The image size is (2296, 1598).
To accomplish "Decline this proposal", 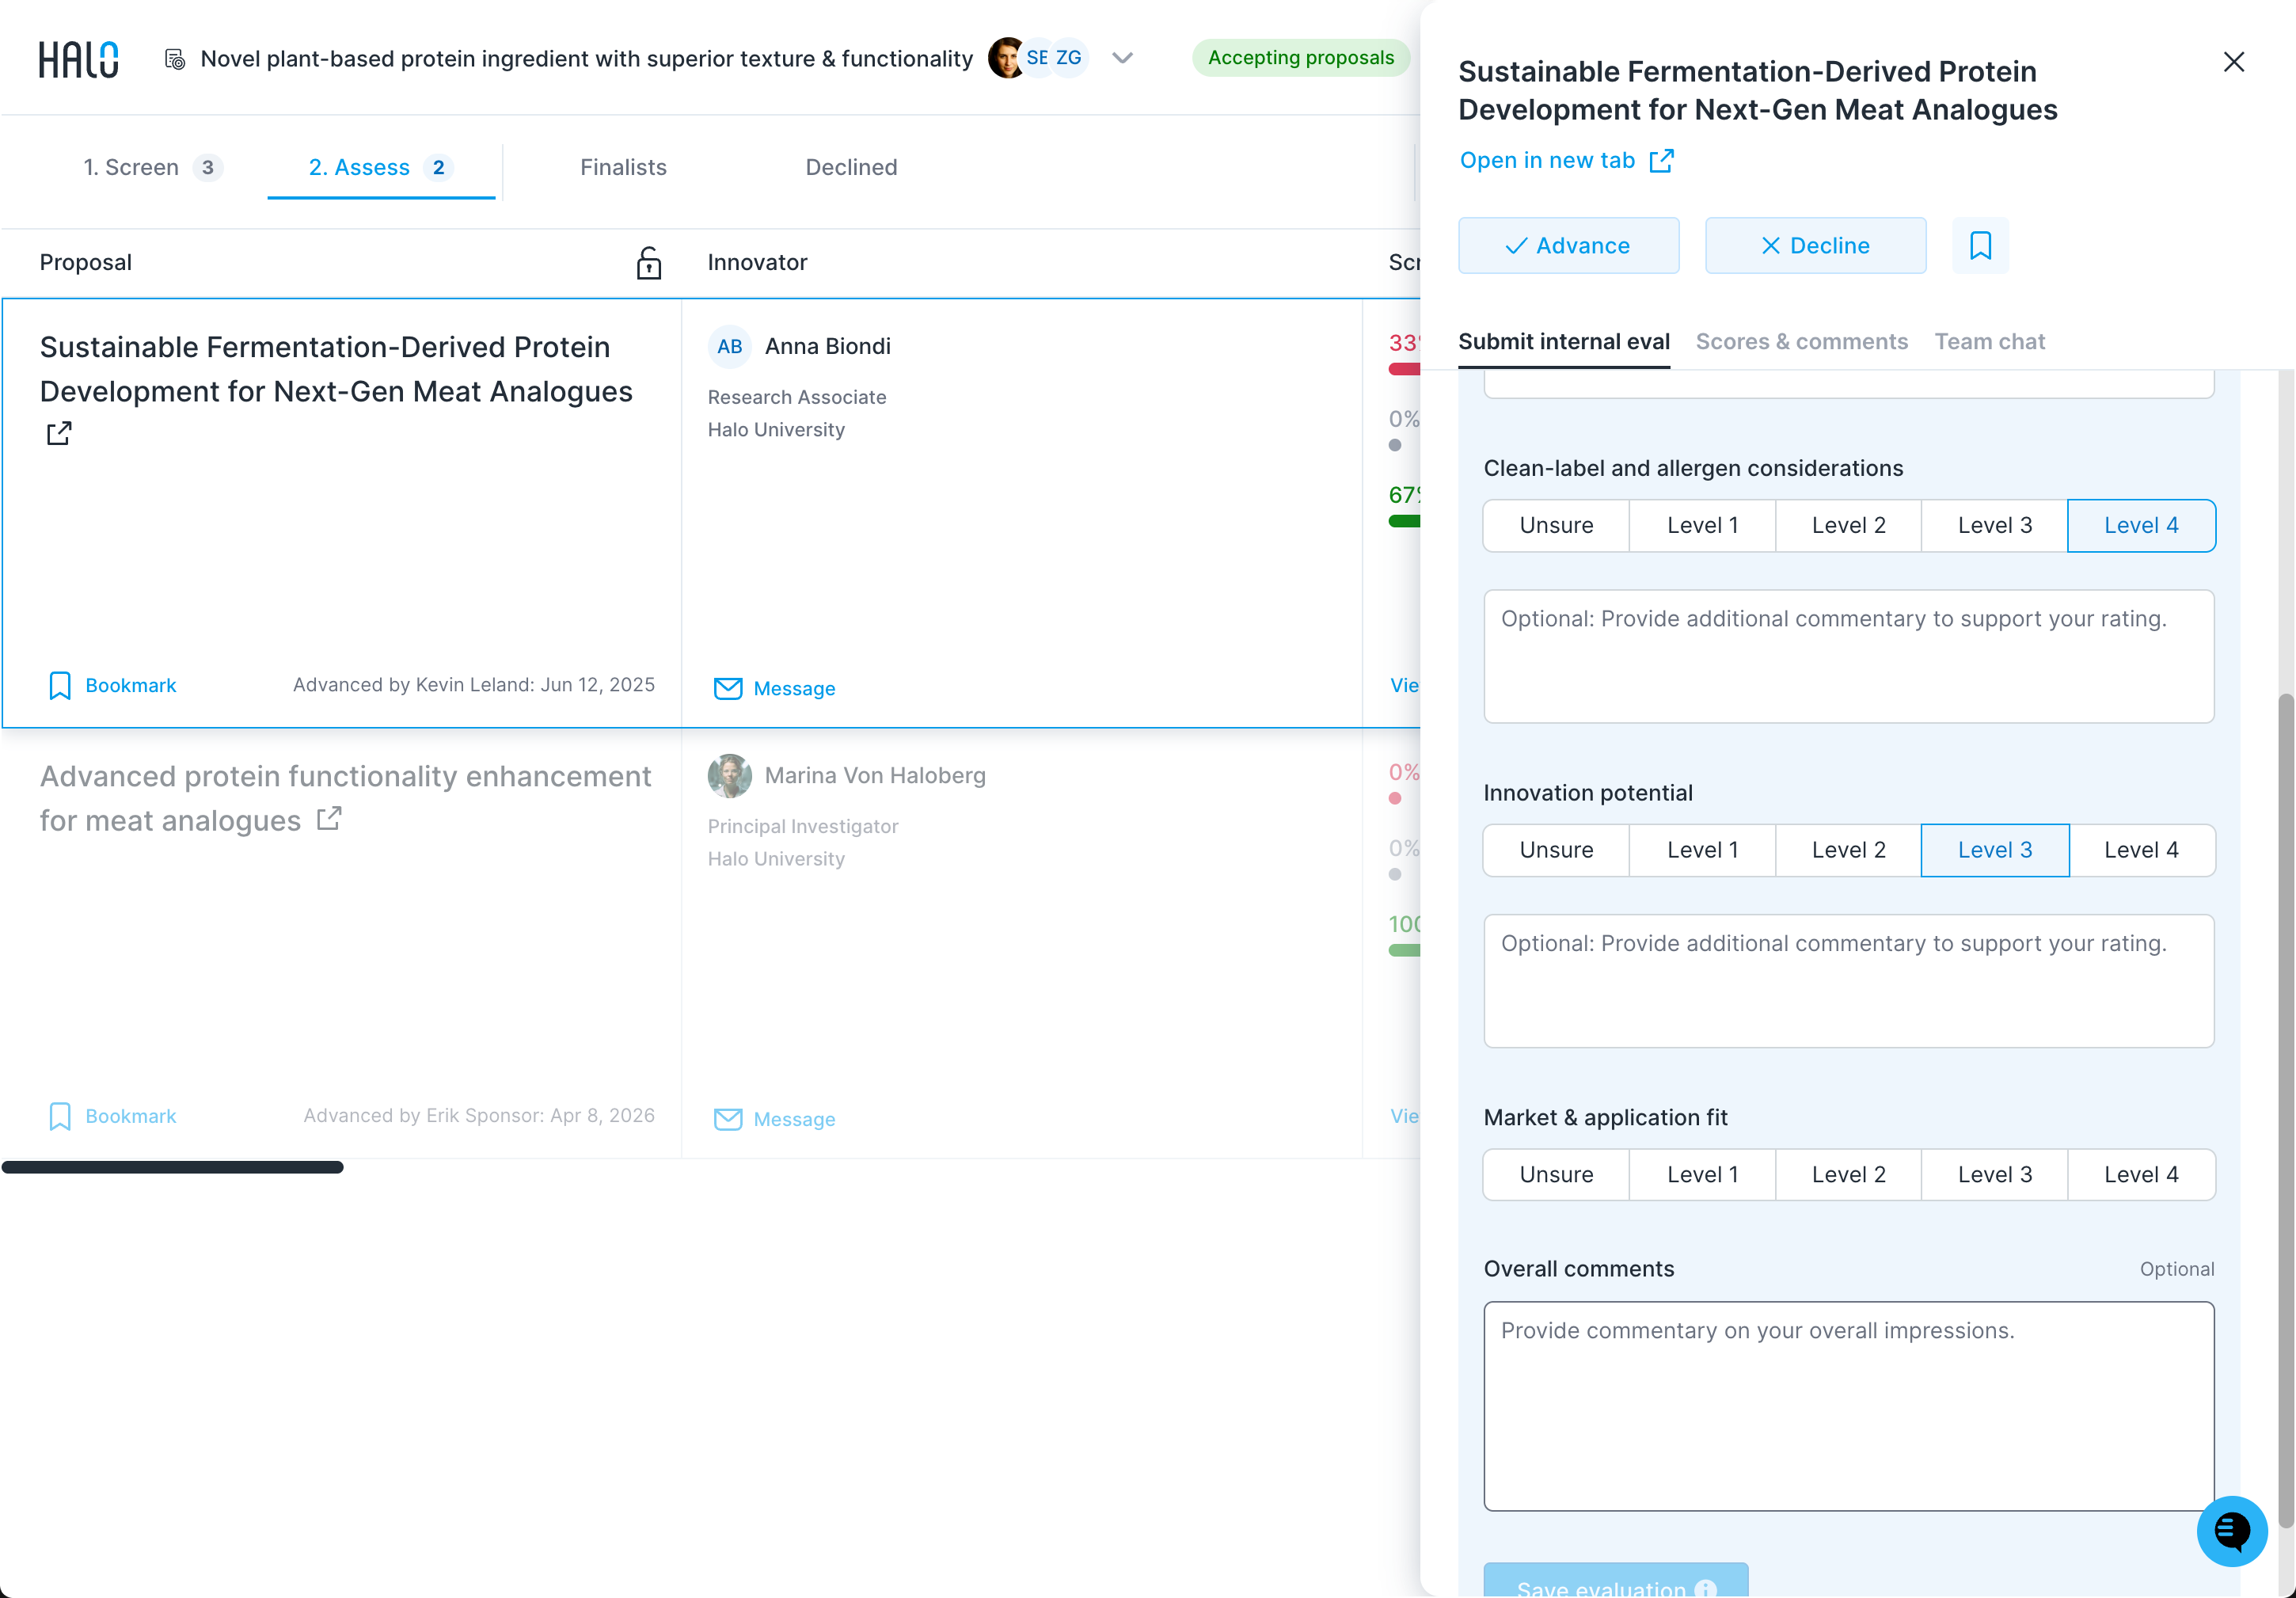I will [x=1815, y=245].
